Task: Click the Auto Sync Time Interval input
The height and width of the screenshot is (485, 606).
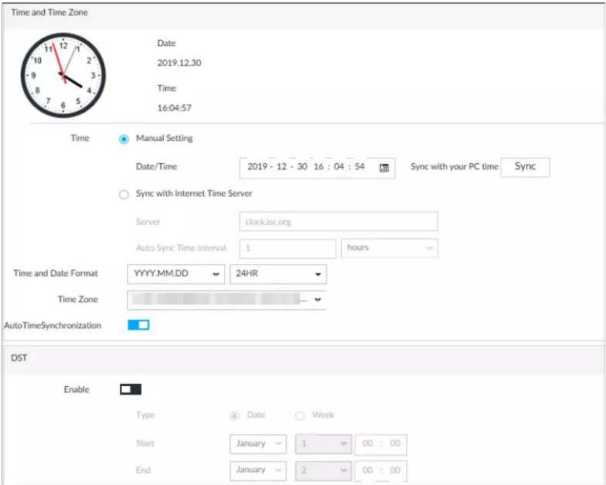Action: [x=287, y=248]
